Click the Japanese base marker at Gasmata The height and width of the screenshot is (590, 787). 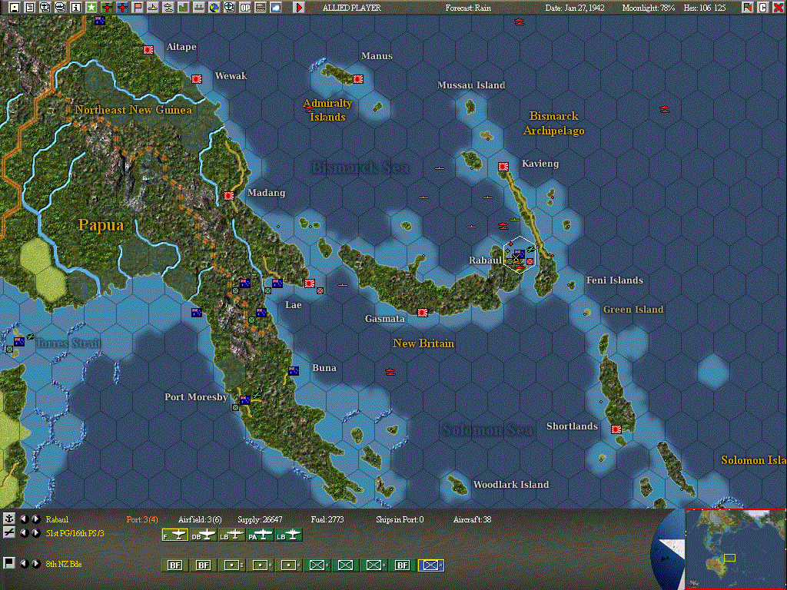coord(423,313)
